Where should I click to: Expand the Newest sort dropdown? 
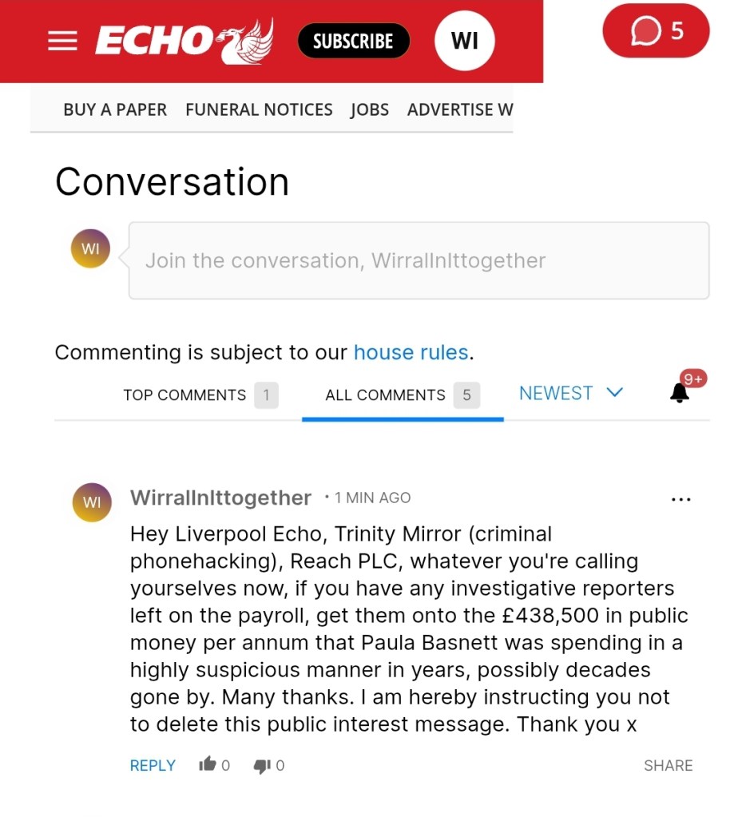coord(570,393)
